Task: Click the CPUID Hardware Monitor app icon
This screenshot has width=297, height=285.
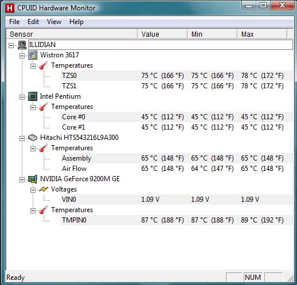Action: click(10, 8)
